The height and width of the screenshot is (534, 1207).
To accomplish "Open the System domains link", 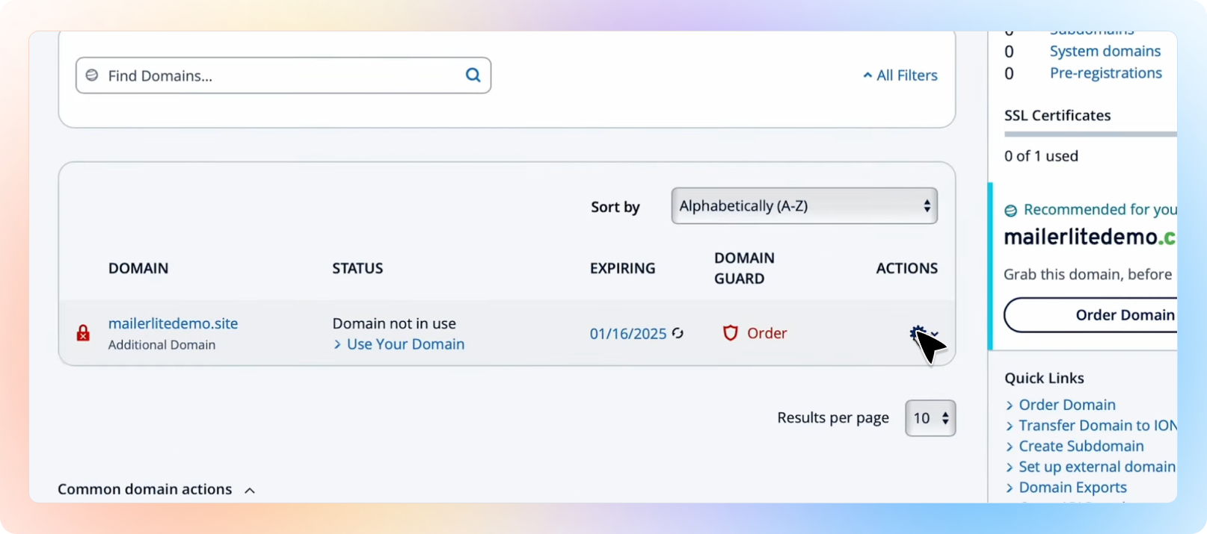I will [1105, 52].
